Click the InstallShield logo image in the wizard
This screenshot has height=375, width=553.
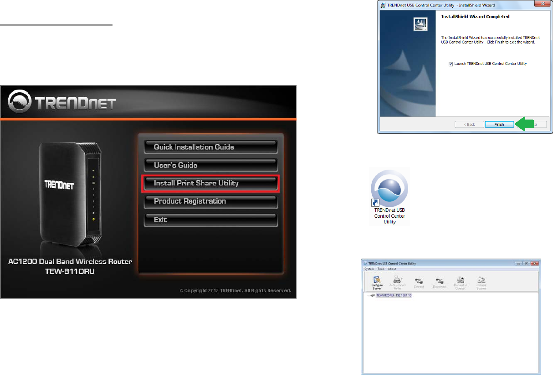[x=420, y=24]
